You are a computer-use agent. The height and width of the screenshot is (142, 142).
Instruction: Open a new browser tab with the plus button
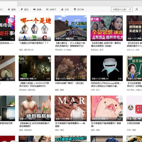tap(20, 4)
